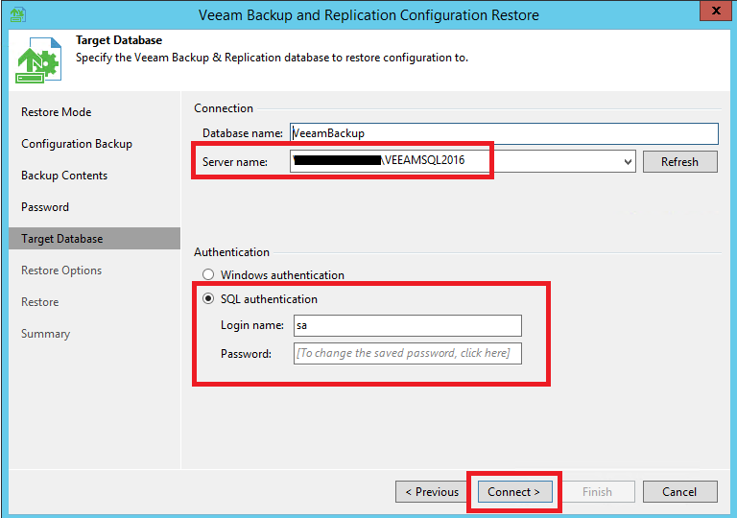The height and width of the screenshot is (518, 737).
Task: Click the 'Server name:' label
Action: [235, 162]
